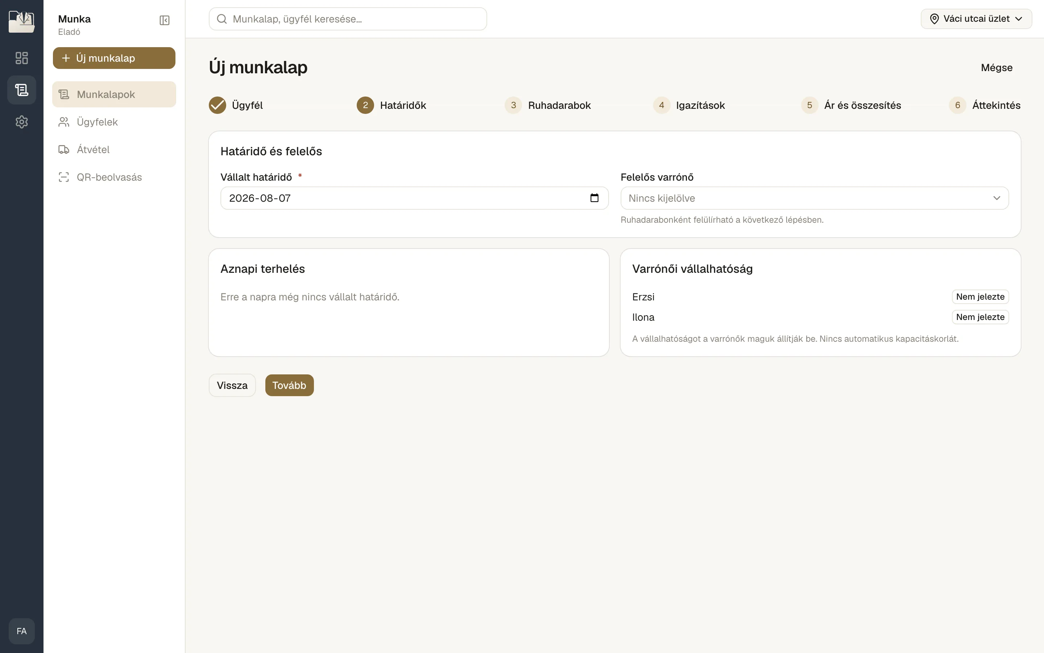Screen dimensions: 1044x653
Task: Open settings gear icon
Action: coord(22,122)
